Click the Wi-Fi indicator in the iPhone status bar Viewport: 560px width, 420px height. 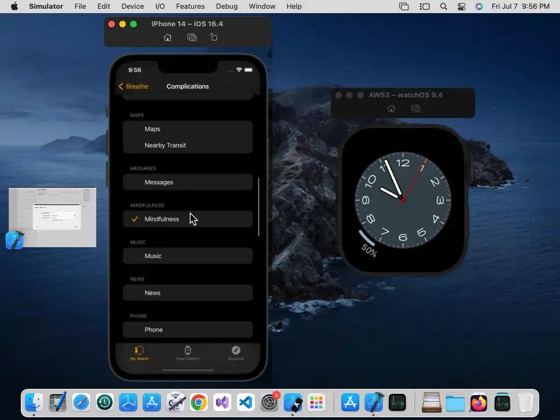tap(239, 69)
